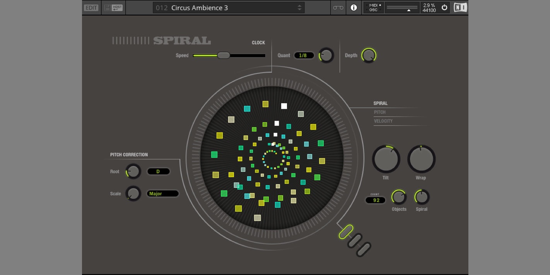Toggle the audio engine power button
The width and height of the screenshot is (550, 275).
444,7
